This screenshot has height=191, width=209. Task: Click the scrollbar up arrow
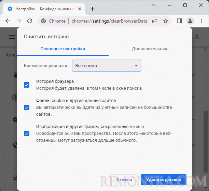point(205,50)
